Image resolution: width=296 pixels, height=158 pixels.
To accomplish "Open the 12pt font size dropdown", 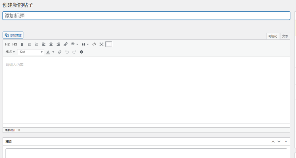I will tap(31, 52).
